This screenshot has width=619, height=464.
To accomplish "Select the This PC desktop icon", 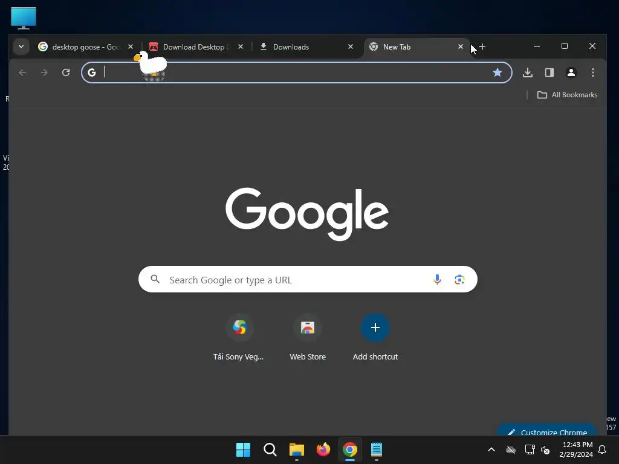I will click(x=24, y=19).
